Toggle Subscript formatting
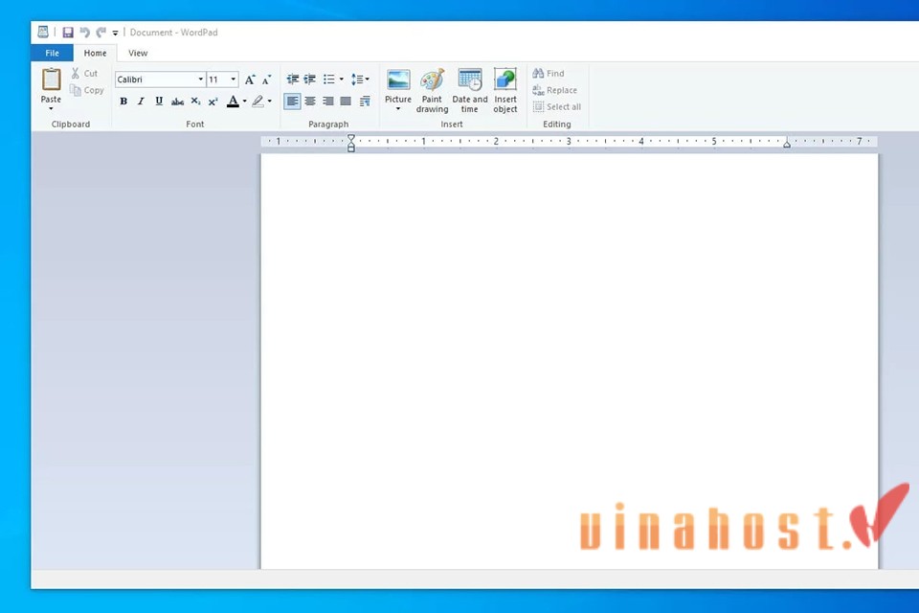This screenshot has height=613, width=919. coord(195,102)
